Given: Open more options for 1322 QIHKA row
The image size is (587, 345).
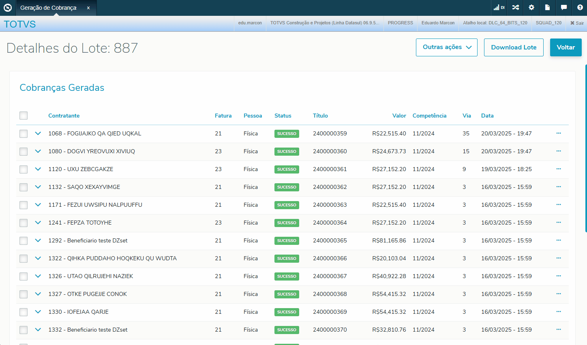Looking at the screenshot, I should click(x=559, y=258).
